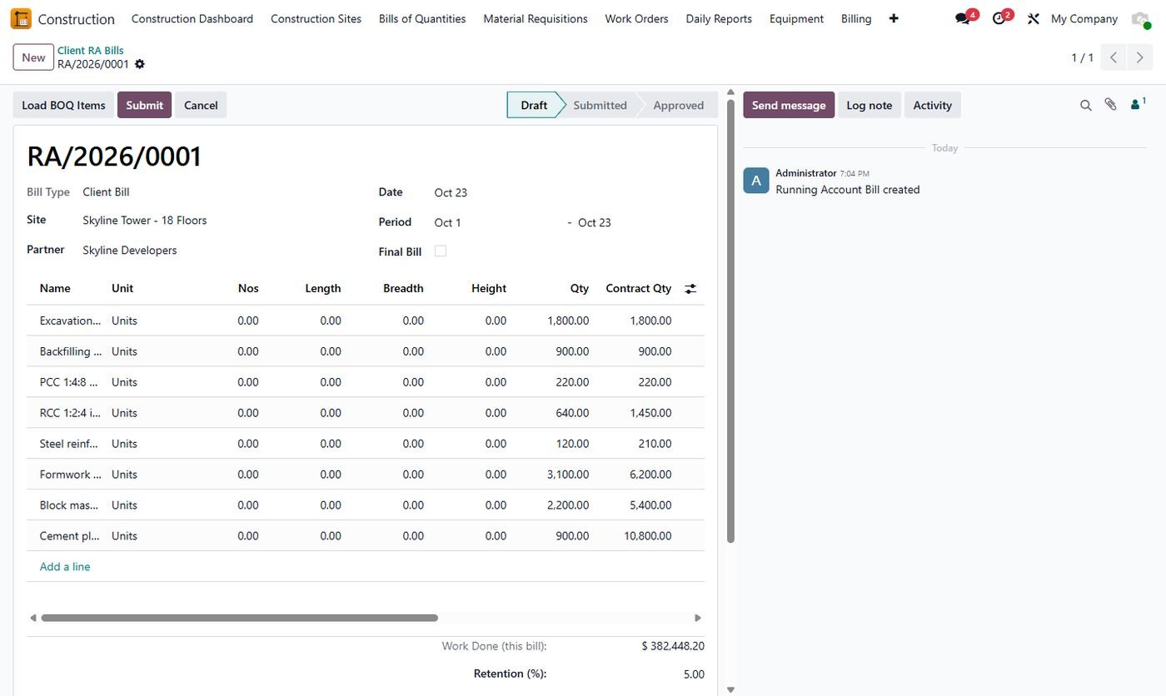Viewport: 1166px width, 696px height.
Task: Open the Partner field Skyline Developers
Action: pyautogui.click(x=129, y=250)
